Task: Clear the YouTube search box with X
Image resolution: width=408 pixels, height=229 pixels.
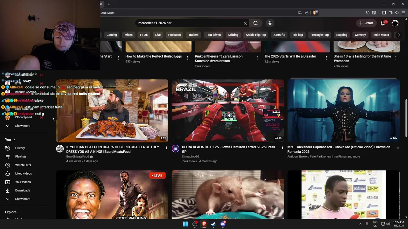Action: pos(245,23)
